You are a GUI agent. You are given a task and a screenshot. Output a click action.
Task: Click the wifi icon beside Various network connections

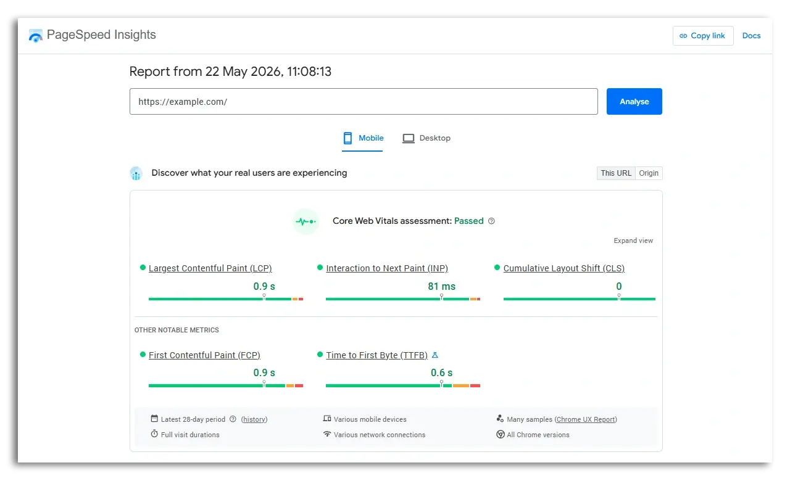(327, 434)
